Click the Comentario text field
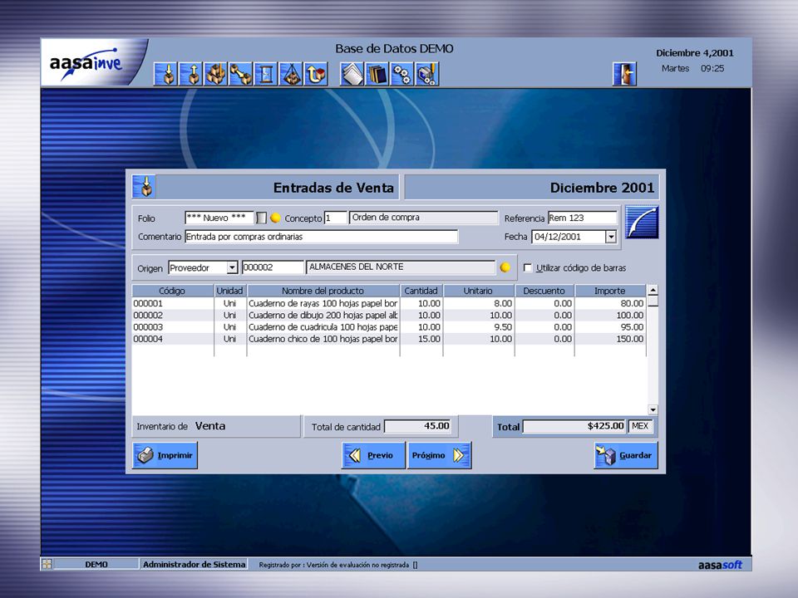This screenshot has width=798, height=598. 321,237
